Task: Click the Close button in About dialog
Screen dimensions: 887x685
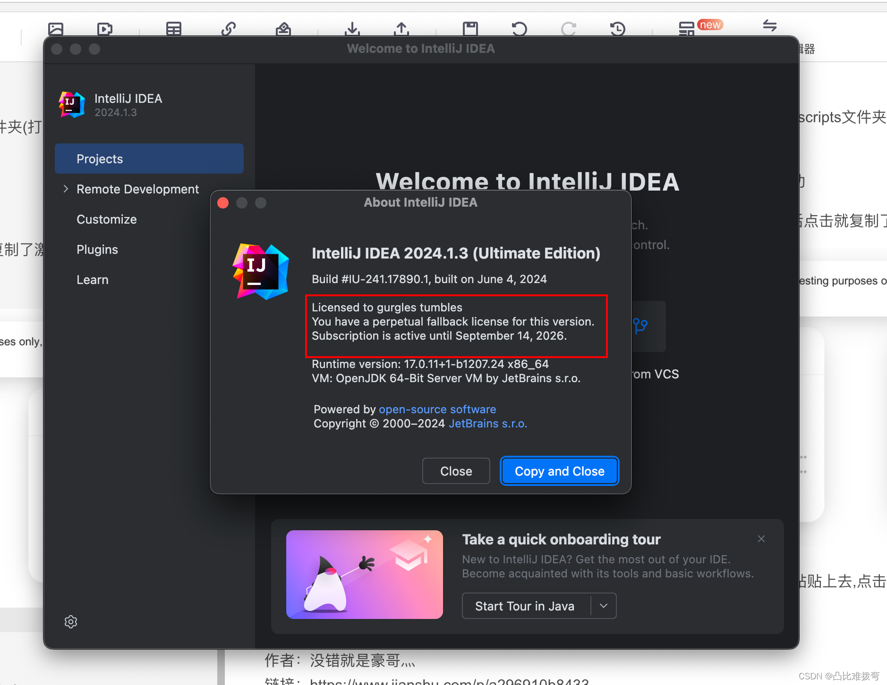Action: [456, 471]
